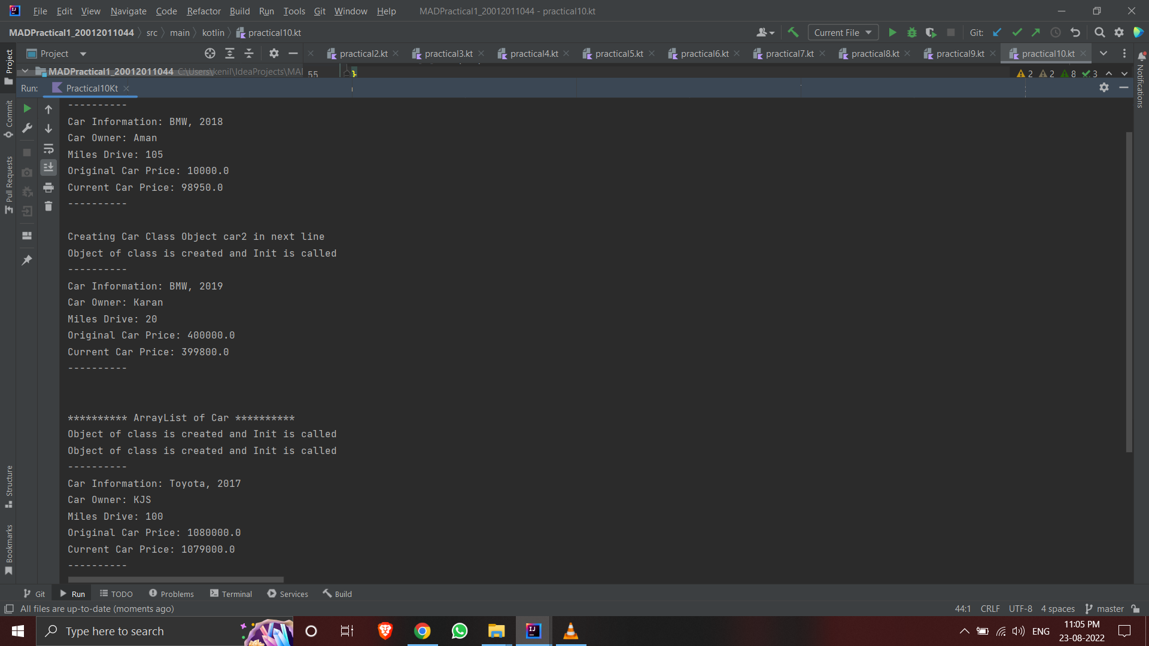Screen dimensions: 1149x646
Task: Select opened file locate target icon
Action: (x=210, y=54)
